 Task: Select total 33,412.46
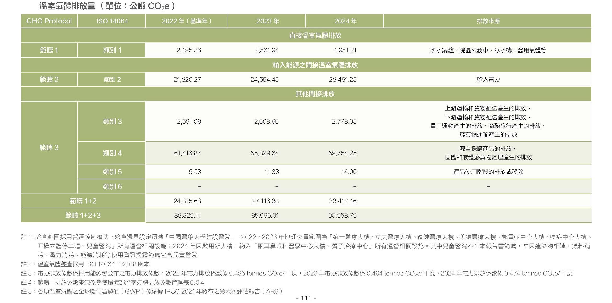343,201
